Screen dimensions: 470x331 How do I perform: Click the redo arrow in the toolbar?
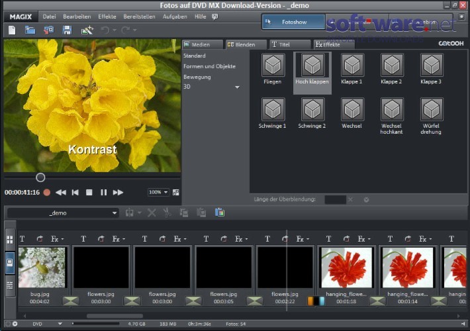click(126, 30)
